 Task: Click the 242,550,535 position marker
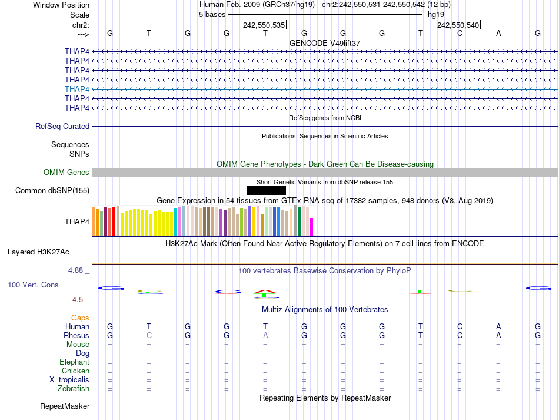tap(264, 25)
